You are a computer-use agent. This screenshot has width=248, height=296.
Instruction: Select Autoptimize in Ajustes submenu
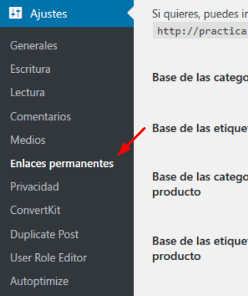tap(39, 281)
